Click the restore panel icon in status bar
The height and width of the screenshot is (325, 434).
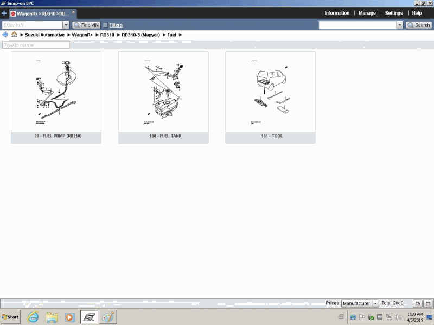[417, 303]
